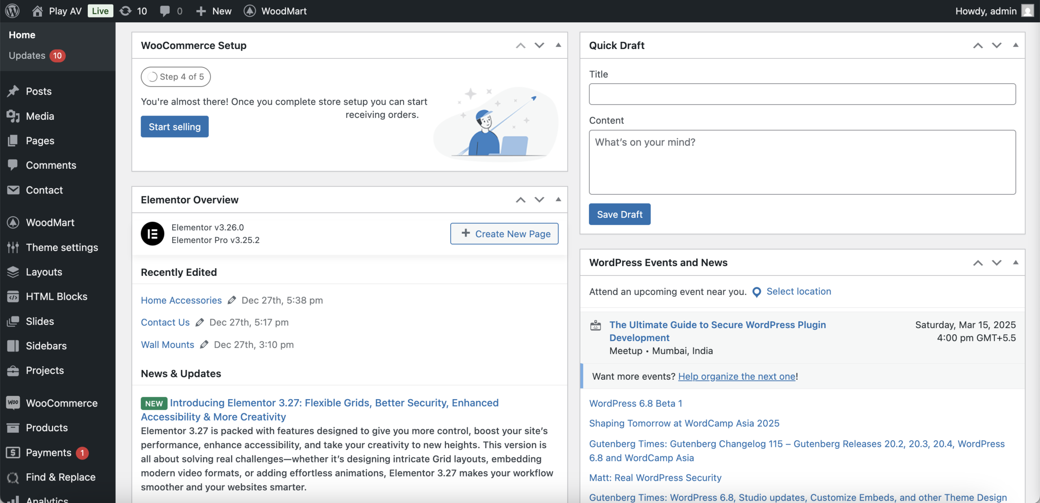Click the Contact envelope icon
1040x503 pixels.
[x=13, y=190]
